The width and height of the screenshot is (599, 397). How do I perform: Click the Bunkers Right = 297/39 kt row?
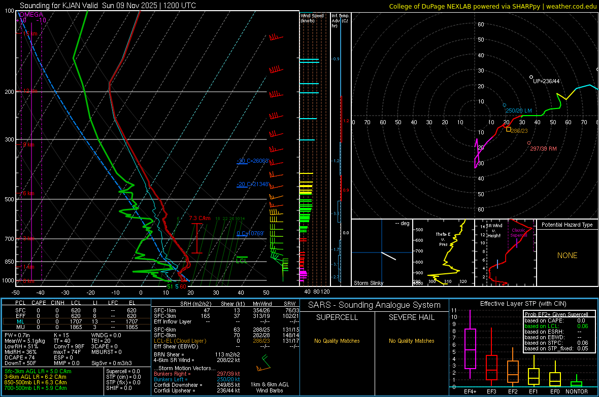(197, 374)
